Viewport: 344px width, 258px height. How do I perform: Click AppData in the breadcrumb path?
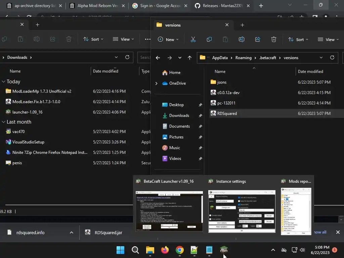[x=220, y=58]
